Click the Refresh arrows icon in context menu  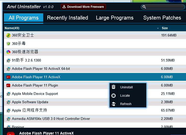[x=114, y=104]
